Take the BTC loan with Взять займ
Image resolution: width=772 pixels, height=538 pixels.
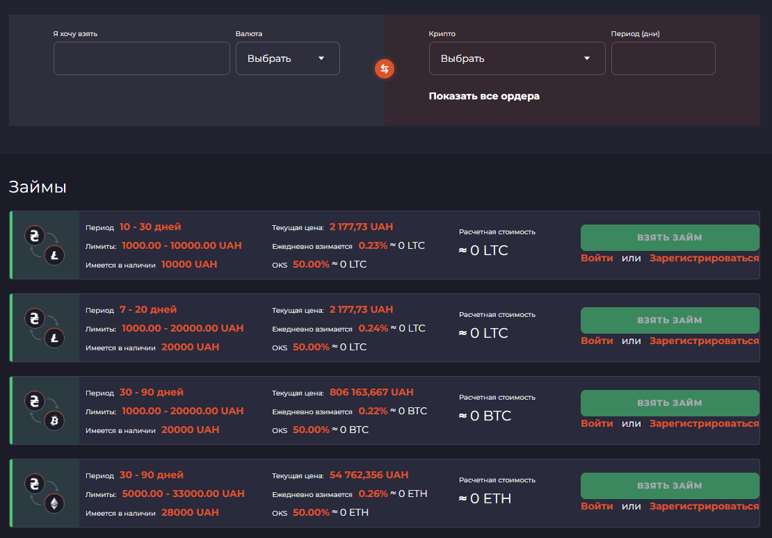pyautogui.click(x=670, y=403)
